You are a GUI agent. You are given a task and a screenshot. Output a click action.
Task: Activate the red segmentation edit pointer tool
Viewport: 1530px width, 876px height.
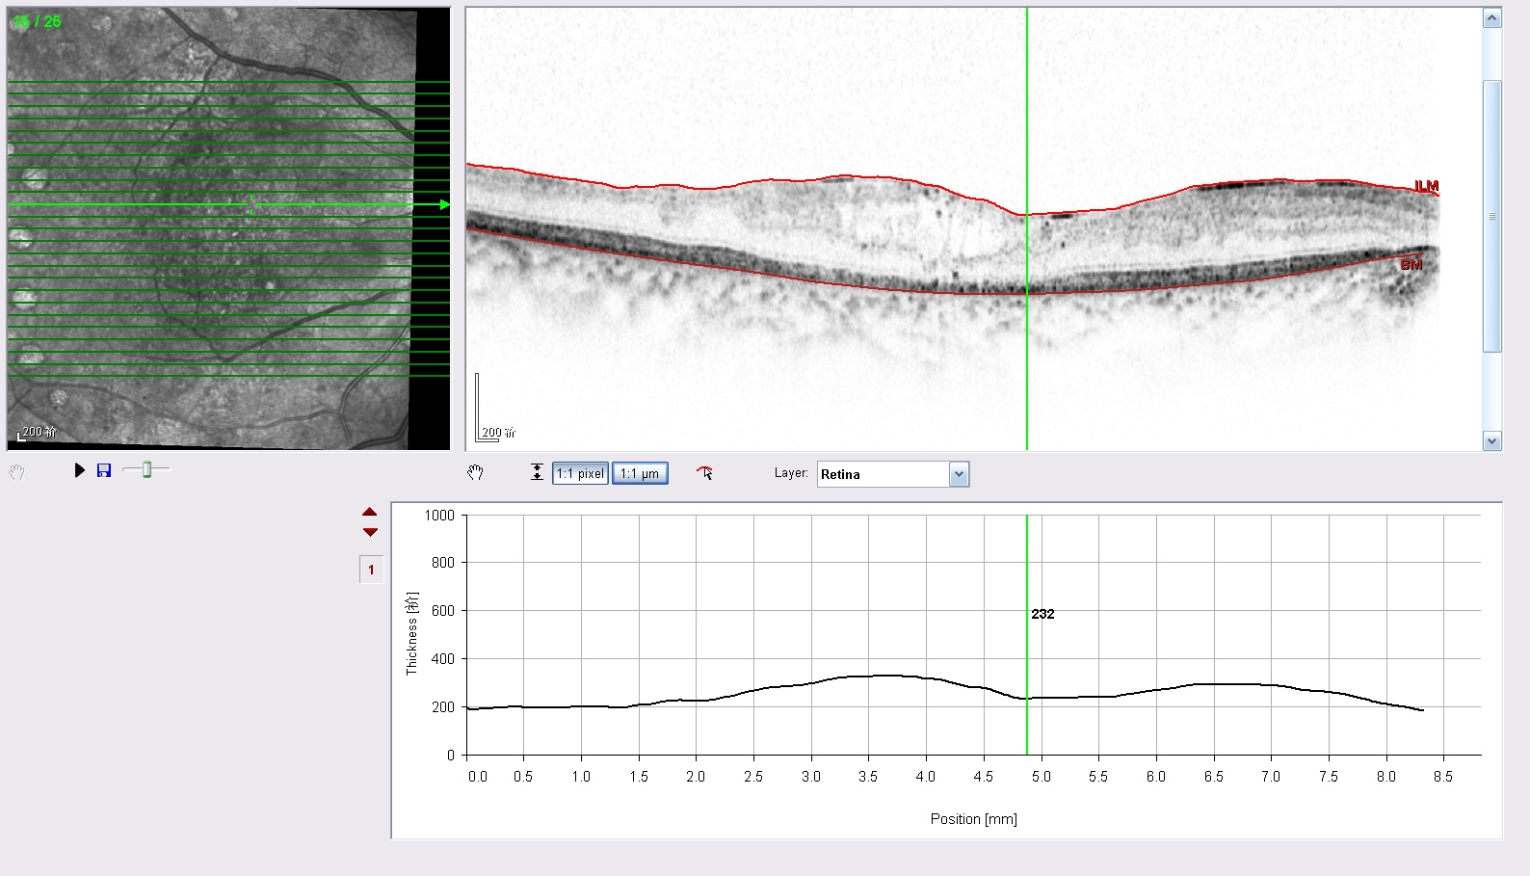705,472
